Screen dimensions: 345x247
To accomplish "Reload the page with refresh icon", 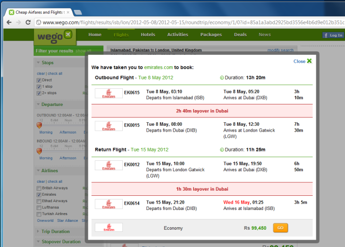I will pos(28,22).
